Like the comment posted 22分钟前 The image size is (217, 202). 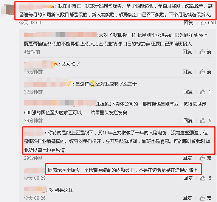pos(203,92)
